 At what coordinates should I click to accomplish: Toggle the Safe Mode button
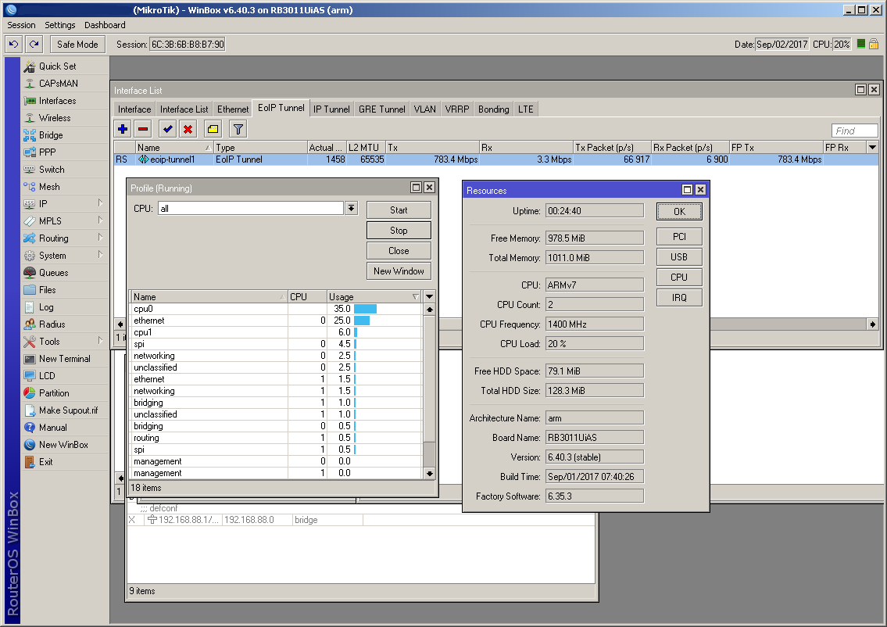[77, 45]
